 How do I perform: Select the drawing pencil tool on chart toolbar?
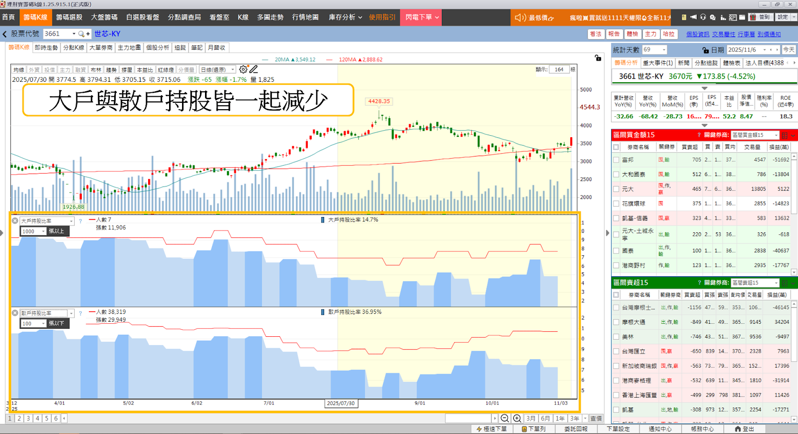(x=253, y=69)
